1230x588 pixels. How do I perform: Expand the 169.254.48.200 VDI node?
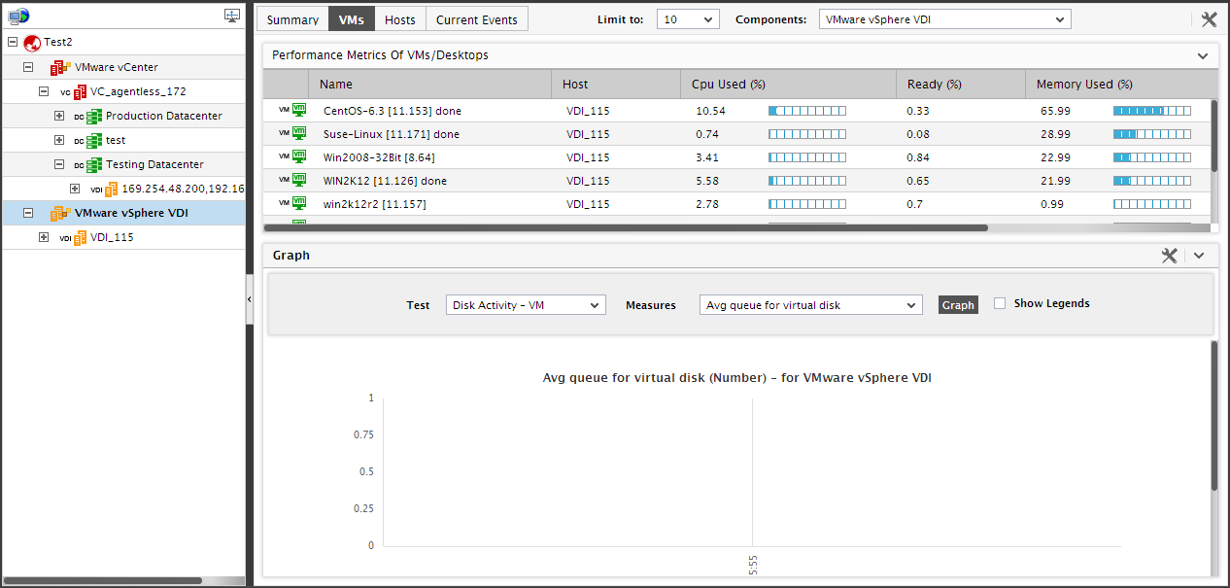tap(75, 189)
